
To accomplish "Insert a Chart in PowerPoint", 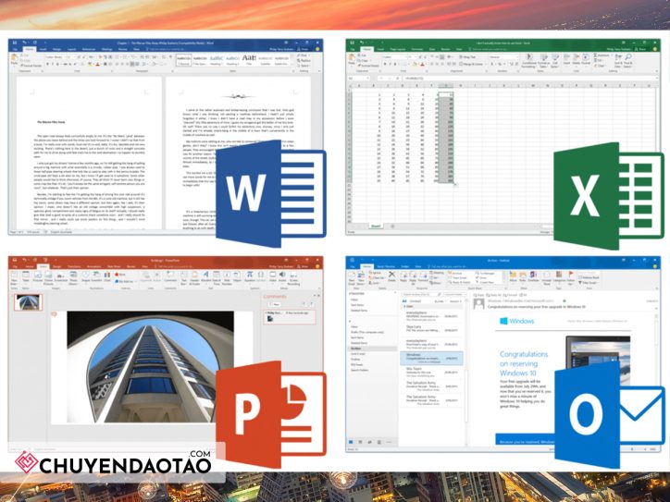I will pos(106,276).
